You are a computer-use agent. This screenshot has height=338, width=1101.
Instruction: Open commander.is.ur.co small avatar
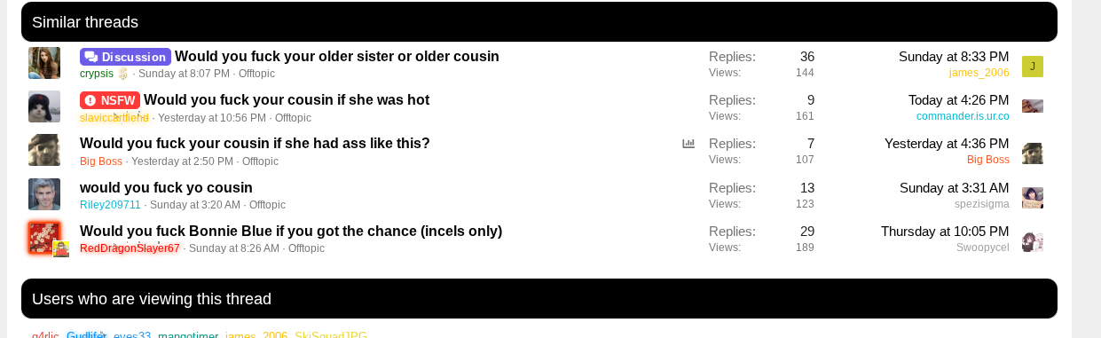click(1033, 106)
